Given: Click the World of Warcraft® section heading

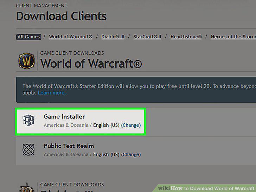Looking at the screenshot, I should click(x=91, y=64).
